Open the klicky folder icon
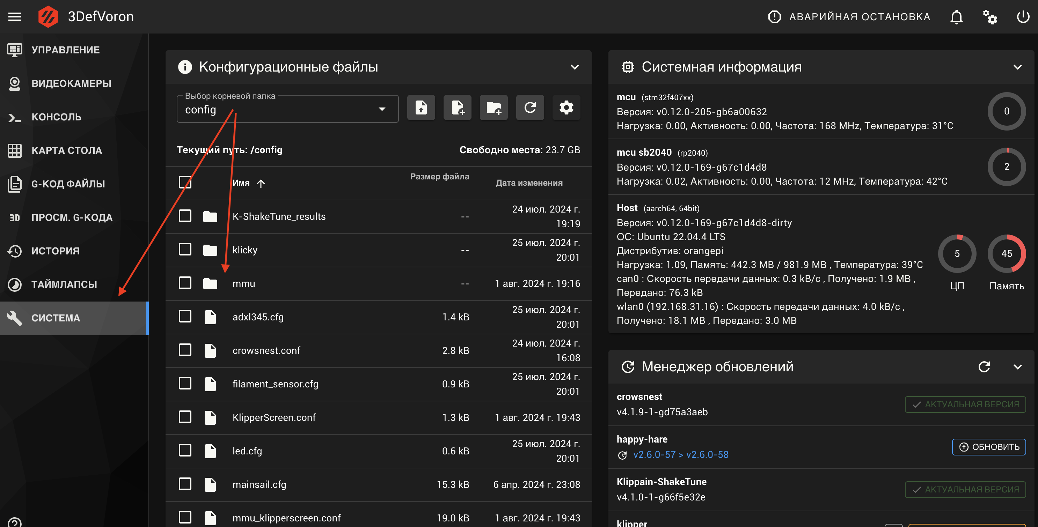Image resolution: width=1038 pixels, height=527 pixels. pos(210,250)
